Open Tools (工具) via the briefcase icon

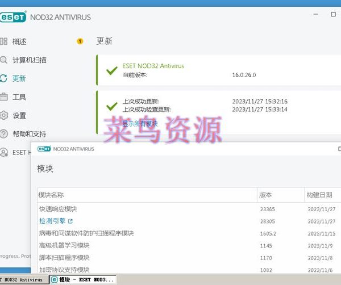click(x=4, y=97)
